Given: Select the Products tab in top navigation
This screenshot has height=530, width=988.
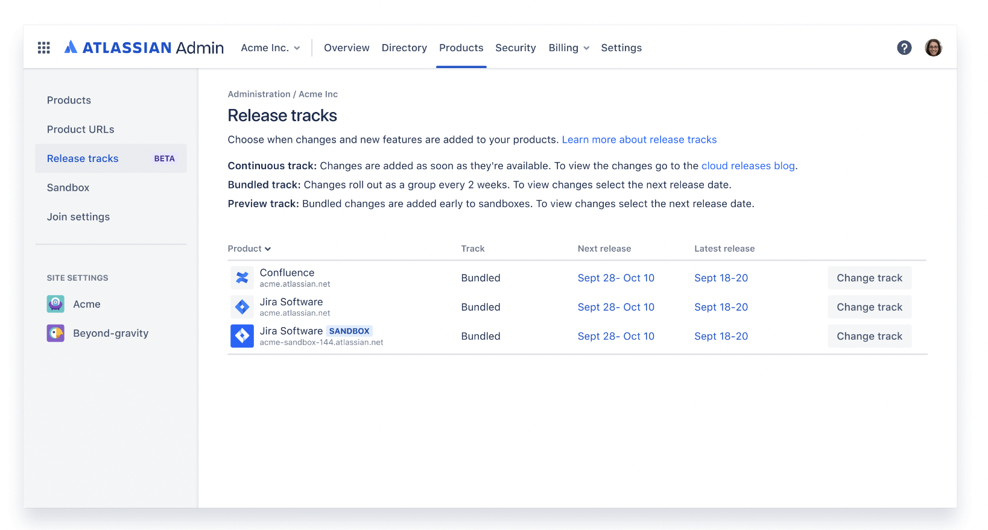Looking at the screenshot, I should 461,48.
